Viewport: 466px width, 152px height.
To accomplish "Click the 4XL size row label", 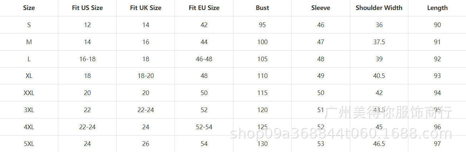I will pyautogui.click(x=29, y=127).
